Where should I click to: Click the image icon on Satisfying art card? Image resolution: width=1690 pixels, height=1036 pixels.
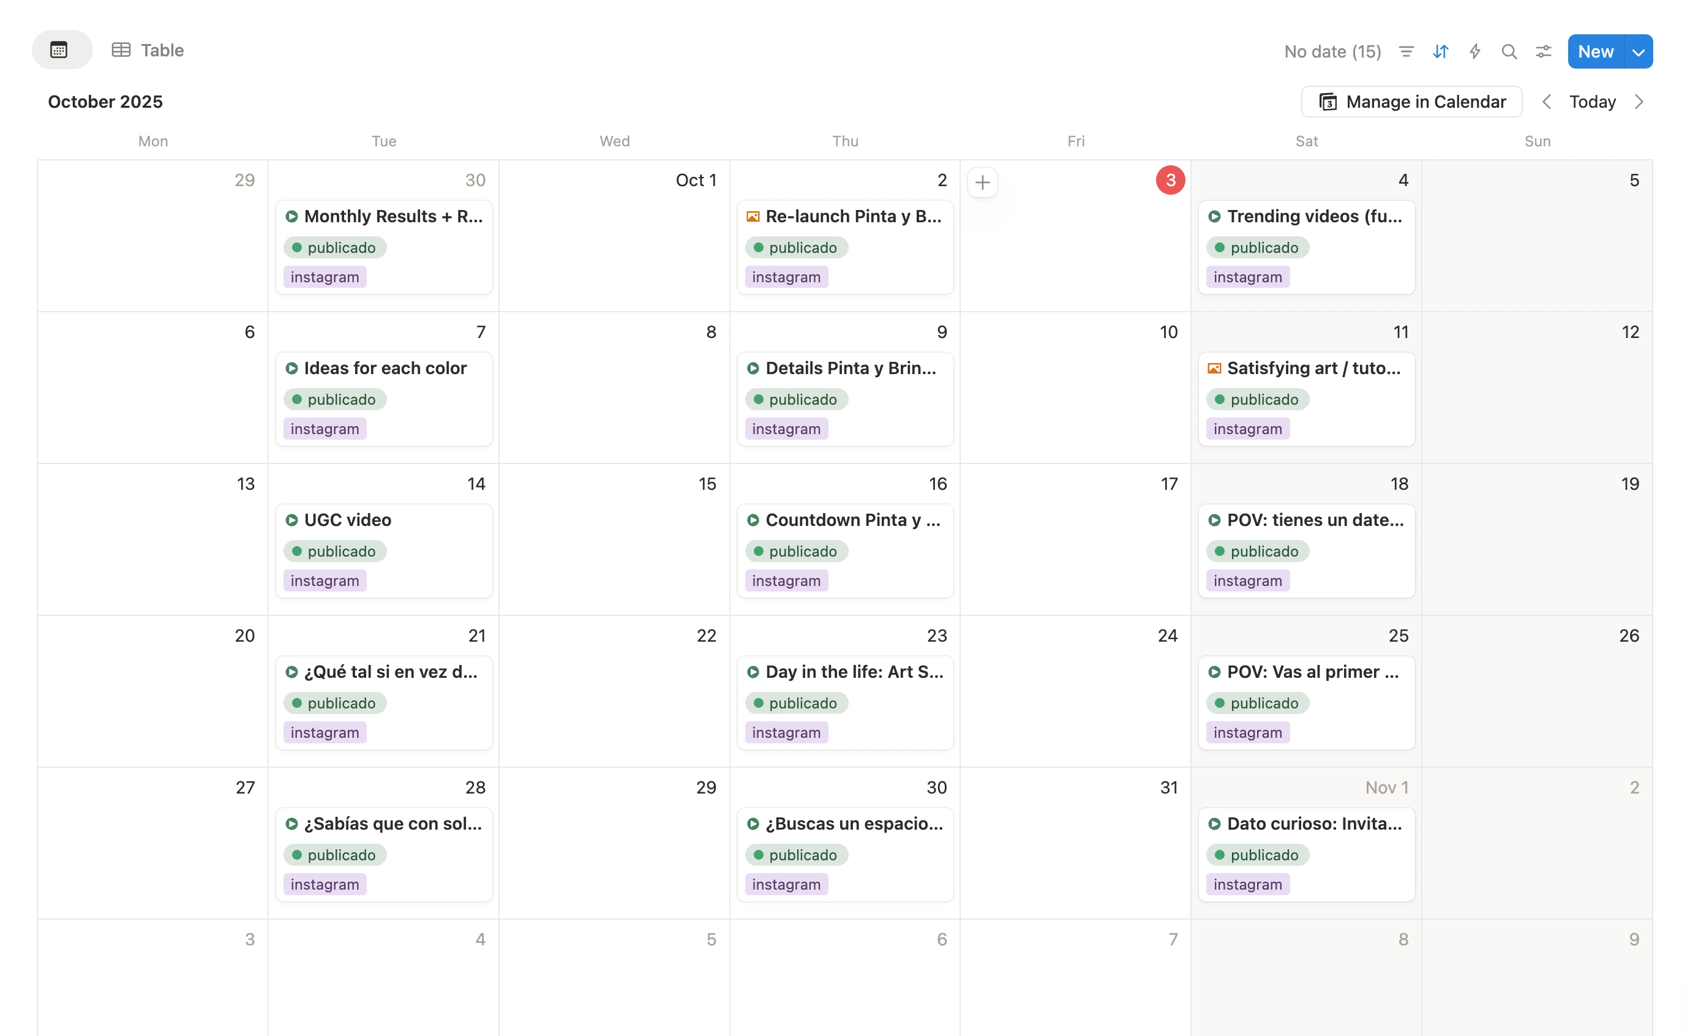click(x=1214, y=368)
